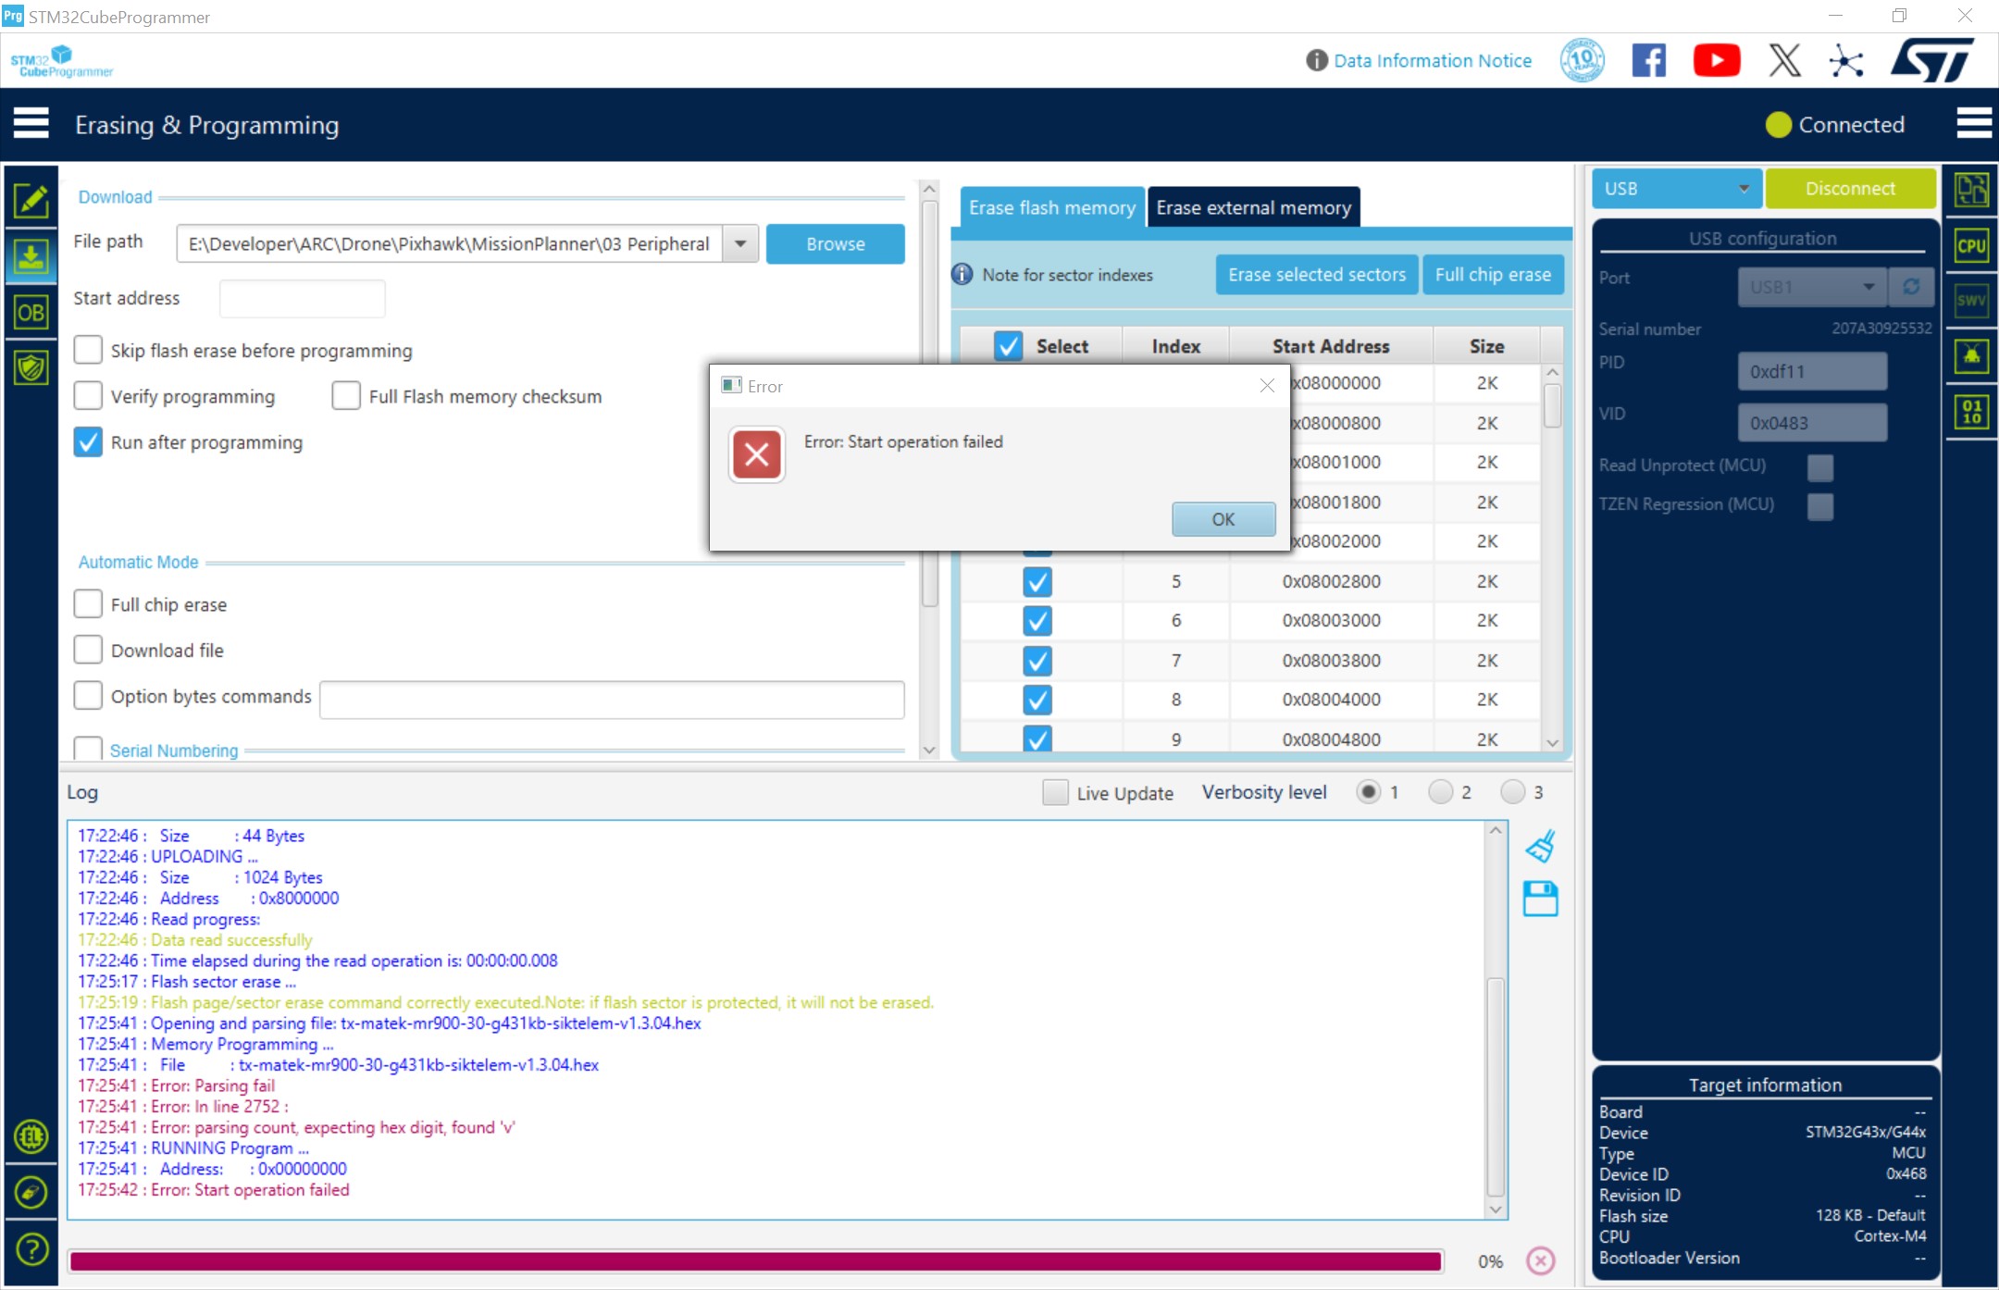
Task: Open the Memory & File editing sidebar icon
Action: click(31, 199)
